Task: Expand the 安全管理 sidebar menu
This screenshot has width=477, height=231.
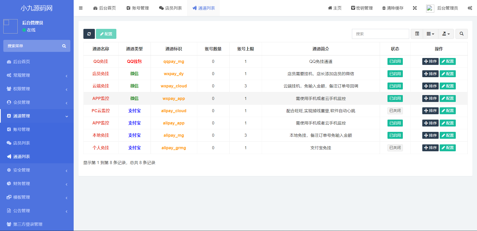Action: pyautogui.click(x=37, y=170)
